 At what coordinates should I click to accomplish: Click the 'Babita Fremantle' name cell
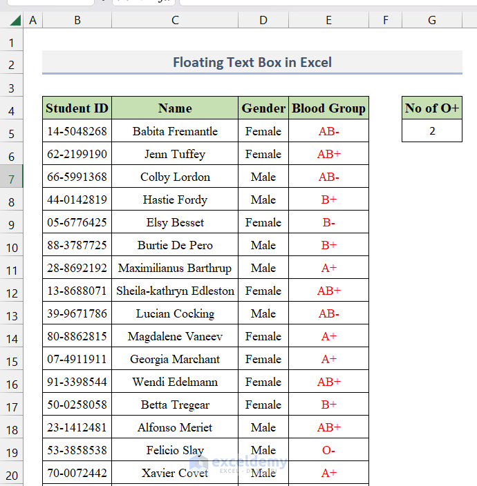(175, 131)
